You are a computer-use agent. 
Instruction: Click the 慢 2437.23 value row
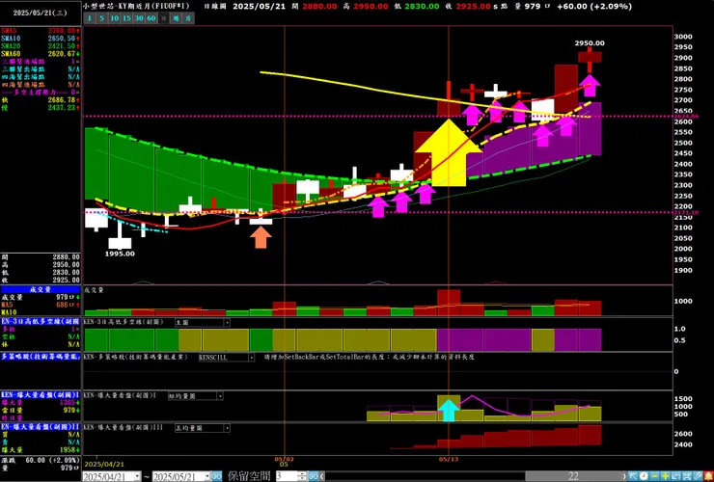41,107
